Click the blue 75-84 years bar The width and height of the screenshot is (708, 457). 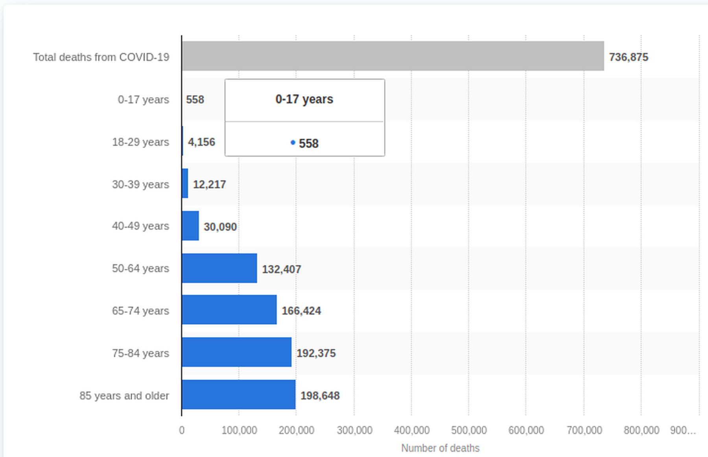[x=237, y=352]
